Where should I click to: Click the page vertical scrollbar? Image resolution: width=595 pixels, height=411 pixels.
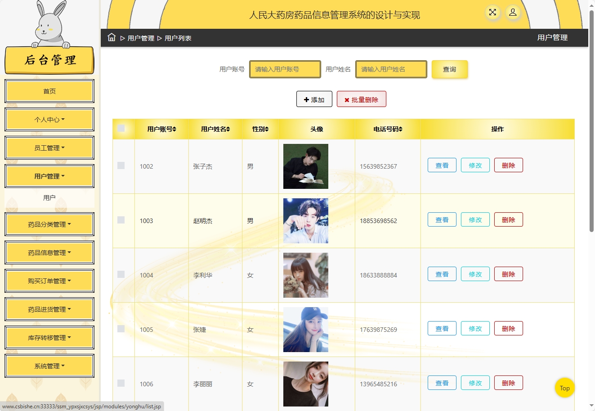click(x=591, y=121)
